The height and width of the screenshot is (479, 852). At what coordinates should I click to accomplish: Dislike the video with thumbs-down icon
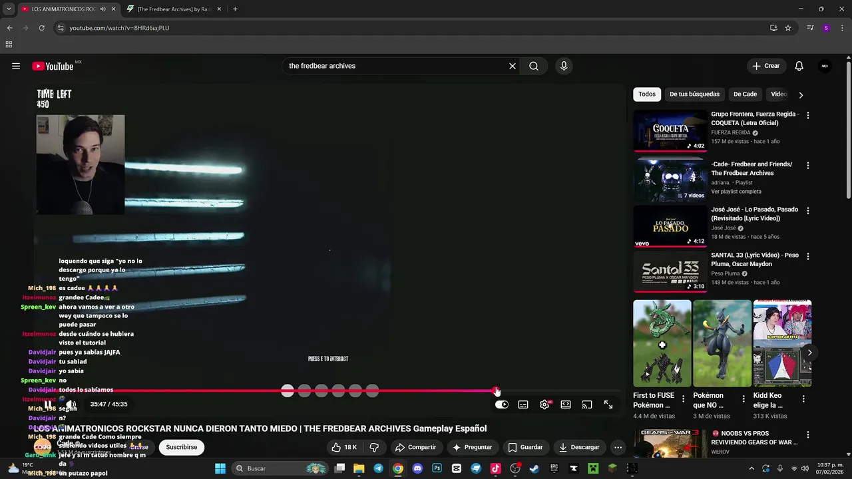[374, 447]
